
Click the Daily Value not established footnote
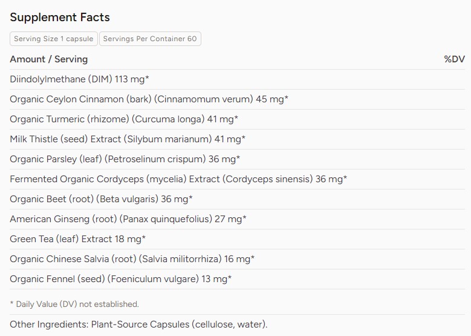(x=74, y=304)
